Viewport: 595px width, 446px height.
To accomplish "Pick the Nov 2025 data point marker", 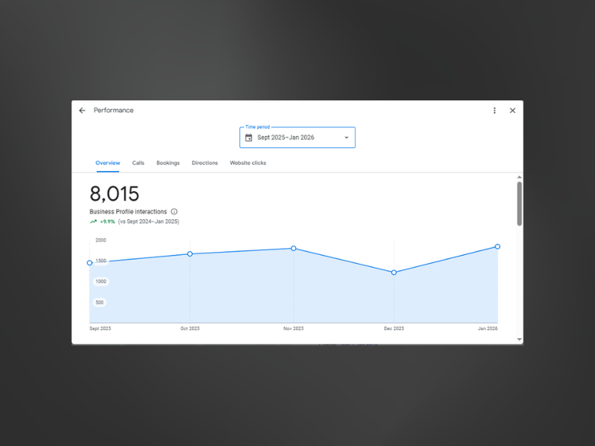I will (294, 248).
